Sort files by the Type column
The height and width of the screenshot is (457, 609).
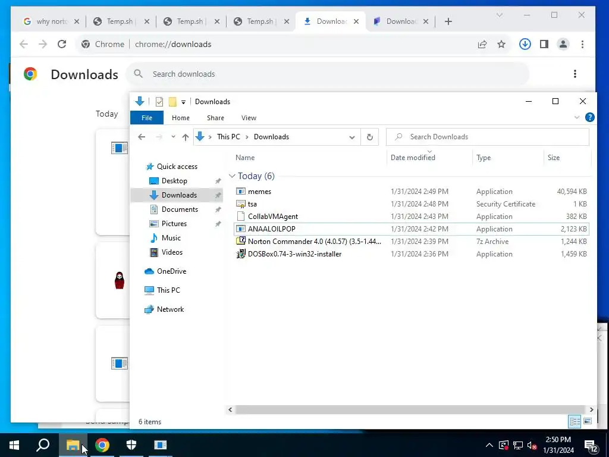508,157
